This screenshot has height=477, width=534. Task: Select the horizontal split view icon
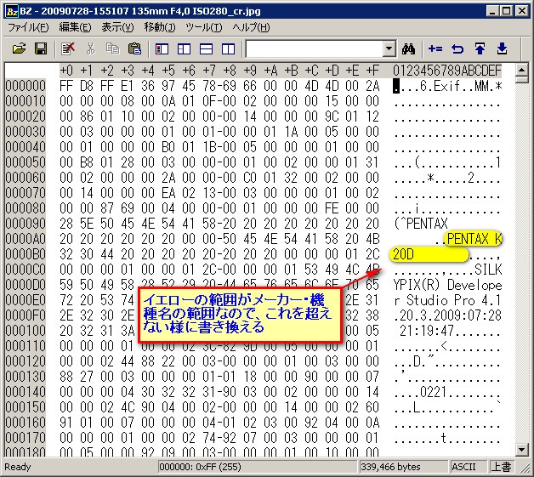(206, 49)
